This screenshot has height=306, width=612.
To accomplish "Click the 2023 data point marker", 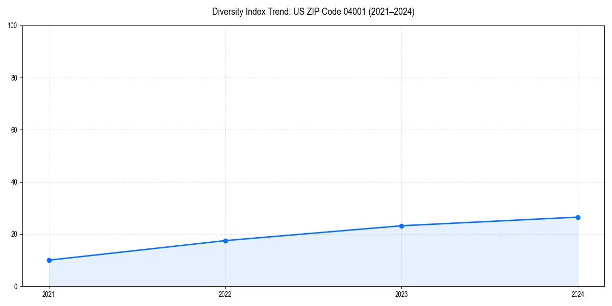I will (x=401, y=226).
